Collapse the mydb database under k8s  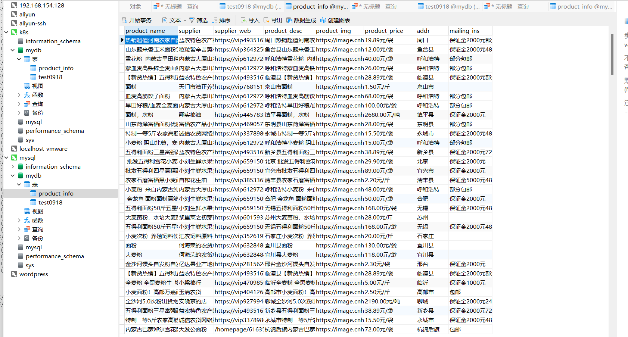(13, 50)
